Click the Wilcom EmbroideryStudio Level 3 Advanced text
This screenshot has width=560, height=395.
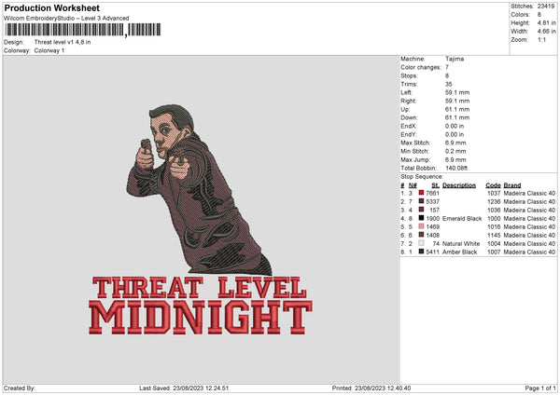click(66, 19)
